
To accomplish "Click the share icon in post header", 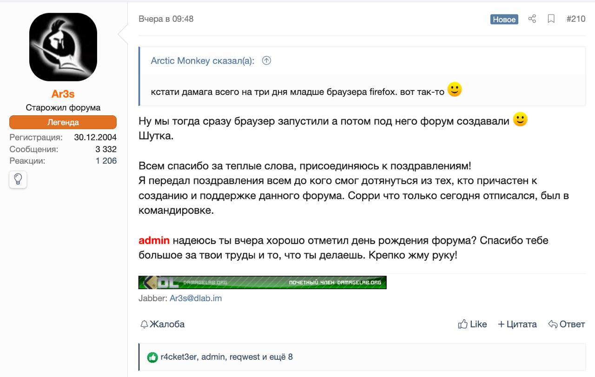I will tap(532, 19).
